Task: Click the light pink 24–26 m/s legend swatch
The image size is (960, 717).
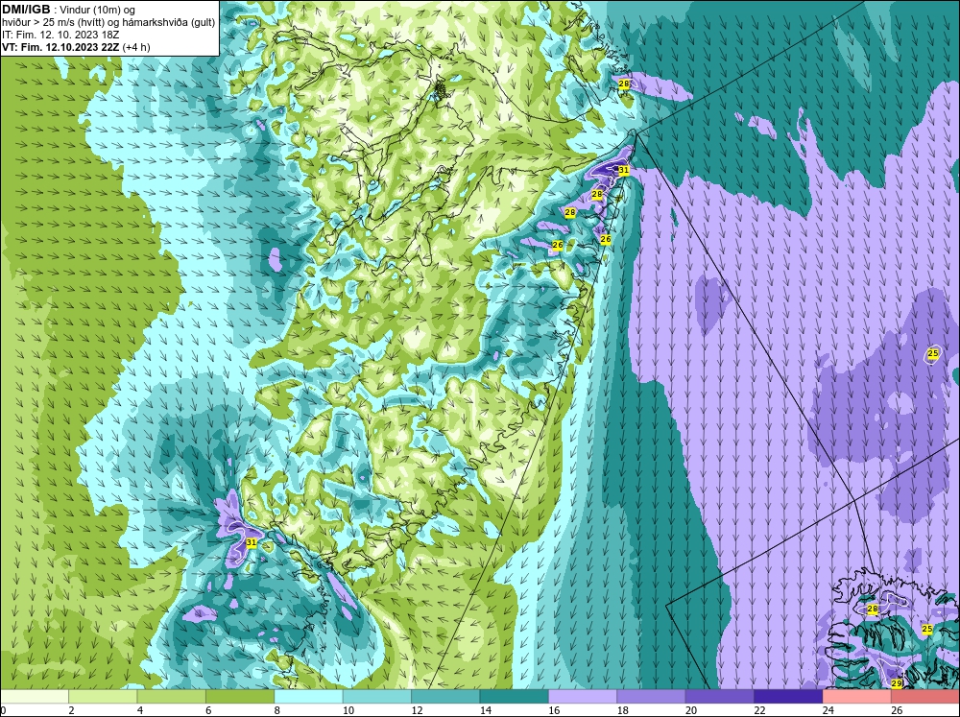Action: (x=857, y=697)
